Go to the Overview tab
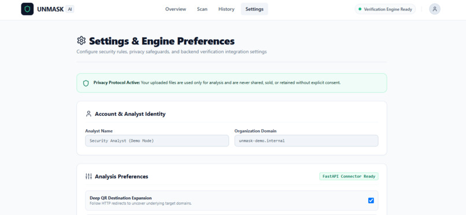466x215 pixels. pyautogui.click(x=176, y=9)
